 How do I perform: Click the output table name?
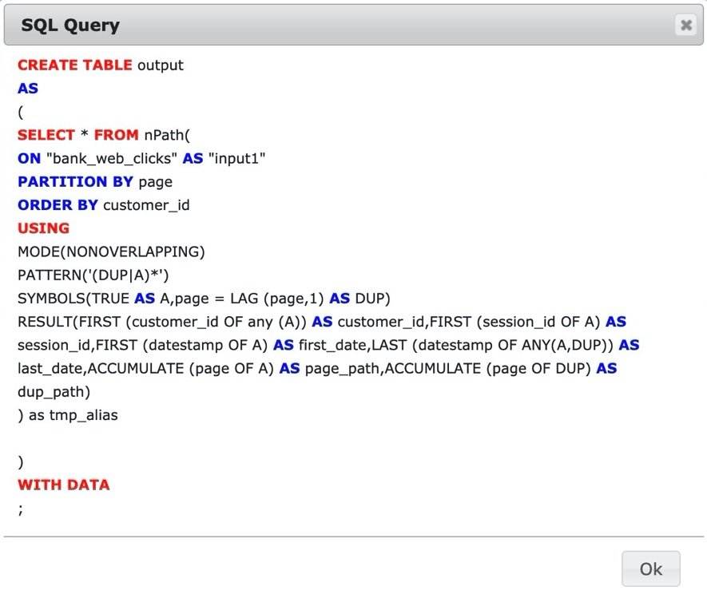coord(163,65)
